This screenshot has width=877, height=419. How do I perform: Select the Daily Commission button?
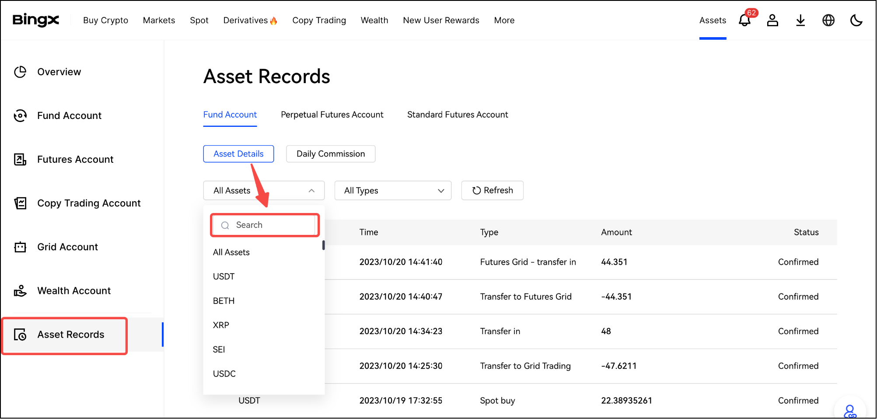(331, 154)
